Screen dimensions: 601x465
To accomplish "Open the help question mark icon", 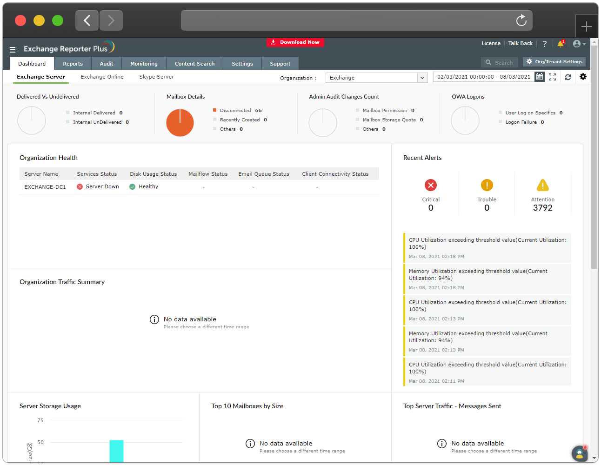I will [x=545, y=44].
